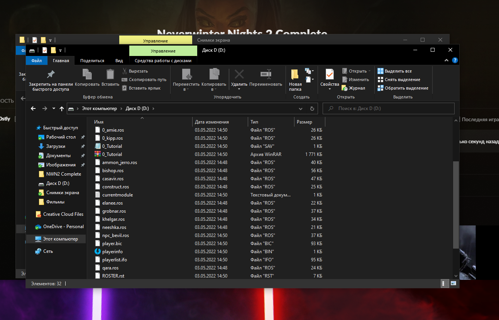
Task: Create a Новая папка
Action: 295,80
